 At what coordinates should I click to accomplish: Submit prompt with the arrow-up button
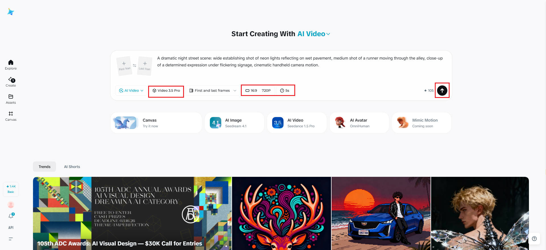pos(442,91)
